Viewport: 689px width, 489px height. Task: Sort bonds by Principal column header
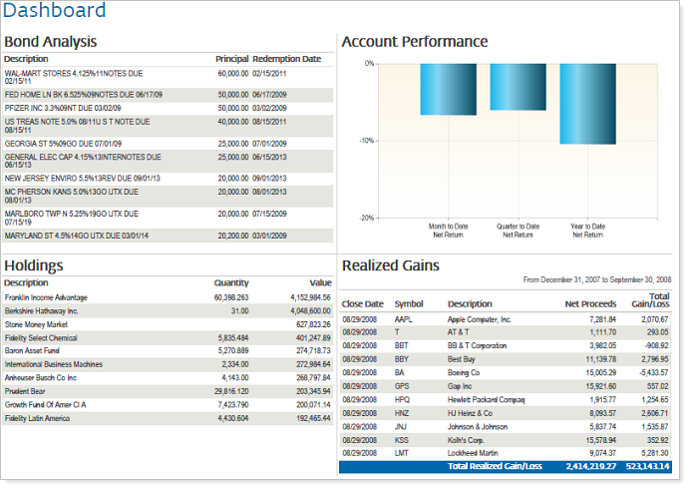(231, 59)
